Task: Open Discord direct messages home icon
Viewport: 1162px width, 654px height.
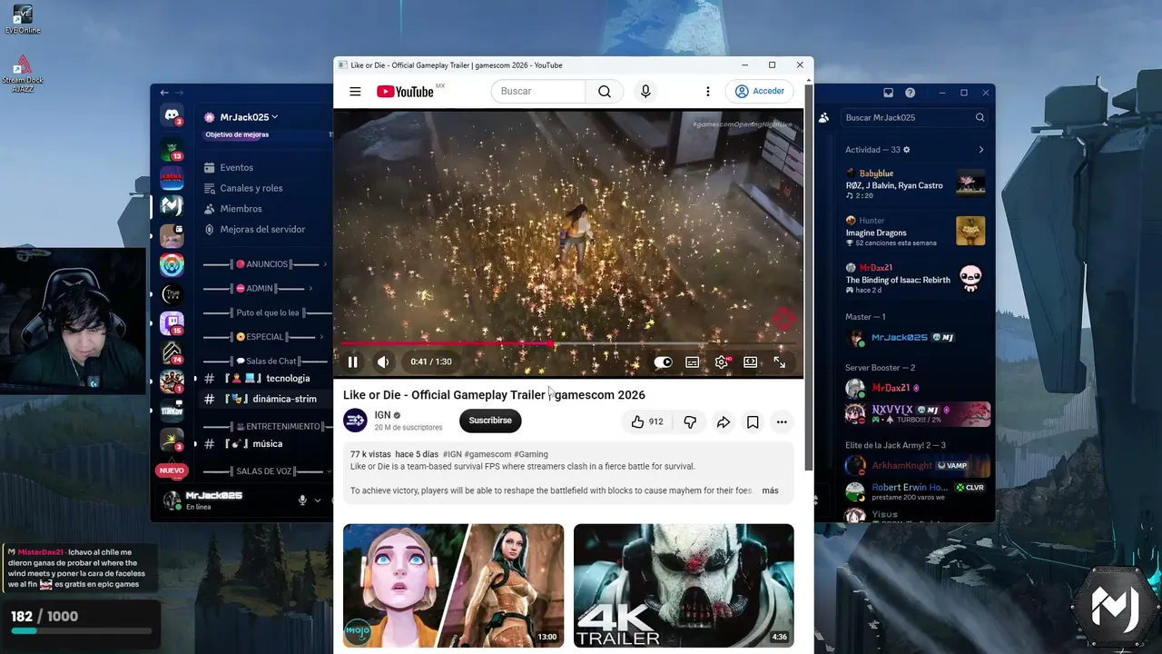Action: pyautogui.click(x=172, y=115)
